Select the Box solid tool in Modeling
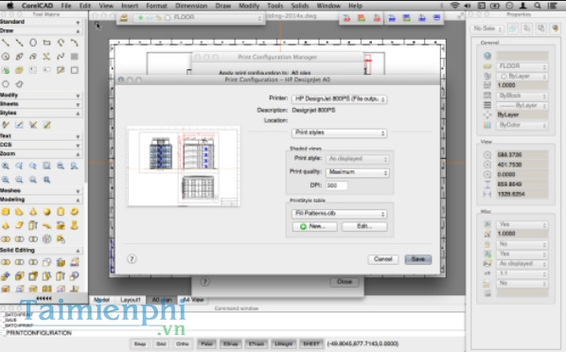566x352 pixels. pyautogui.click(x=6, y=212)
